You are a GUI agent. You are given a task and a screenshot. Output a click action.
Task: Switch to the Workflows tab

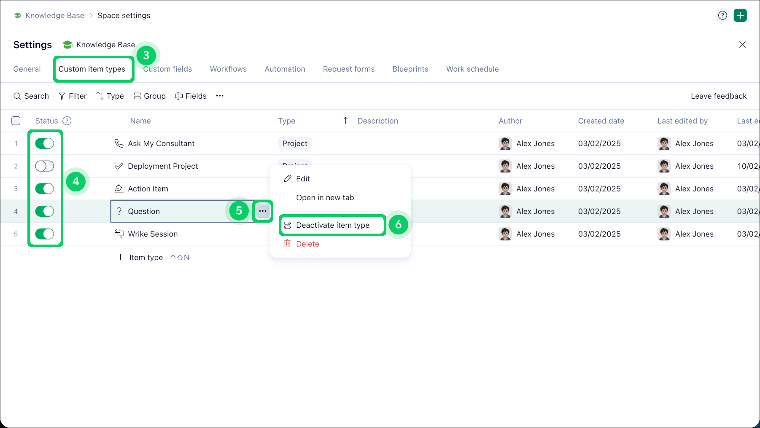(x=228, y=69)
